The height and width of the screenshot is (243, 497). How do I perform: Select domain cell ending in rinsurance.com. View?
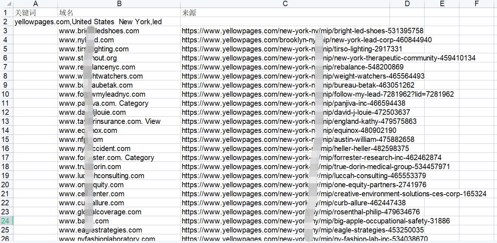click(119, 121)
